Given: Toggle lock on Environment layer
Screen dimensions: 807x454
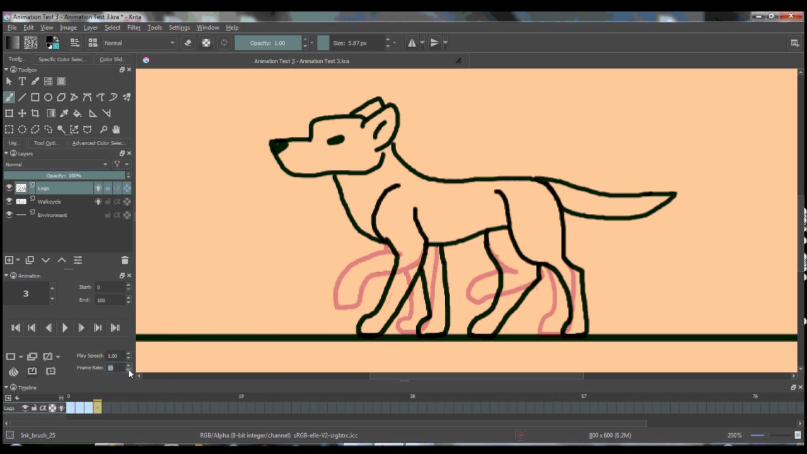Looking at the screenshot, I should point(107,215).
